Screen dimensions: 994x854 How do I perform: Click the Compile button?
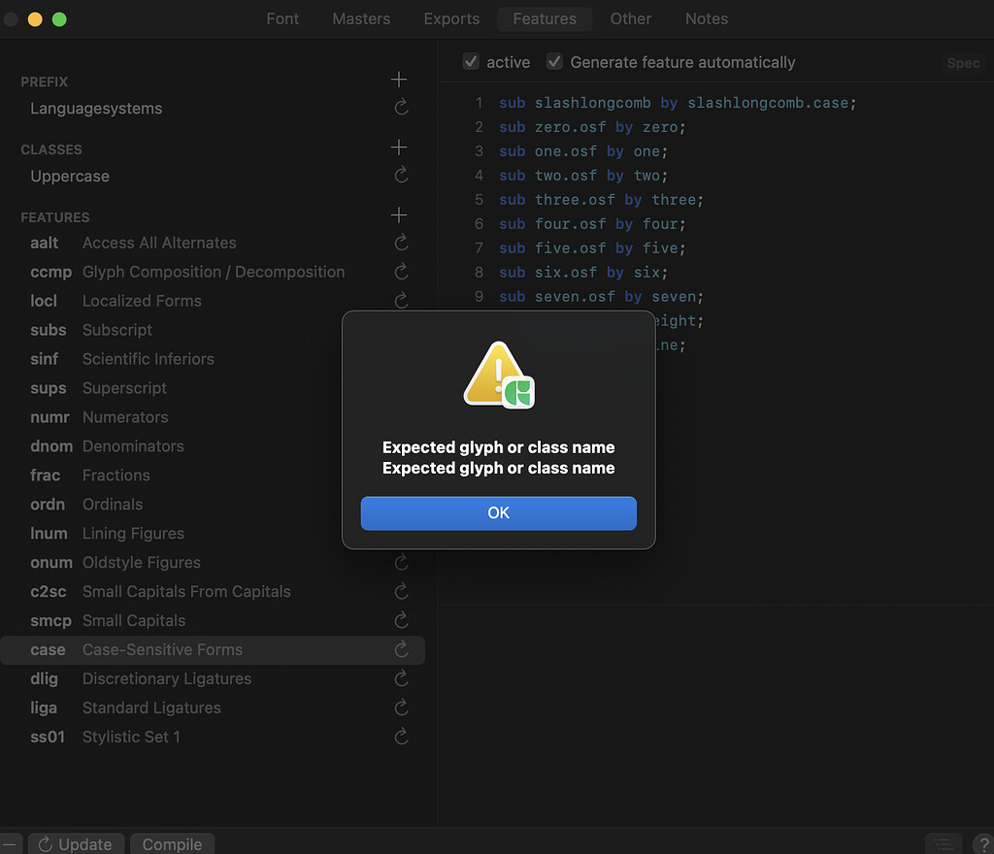tap(172, 843)
